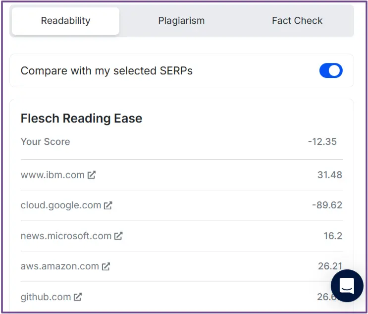Open news.microsoft.com external link icon
This screenshot has height=314, width=368.
[118, 236]
